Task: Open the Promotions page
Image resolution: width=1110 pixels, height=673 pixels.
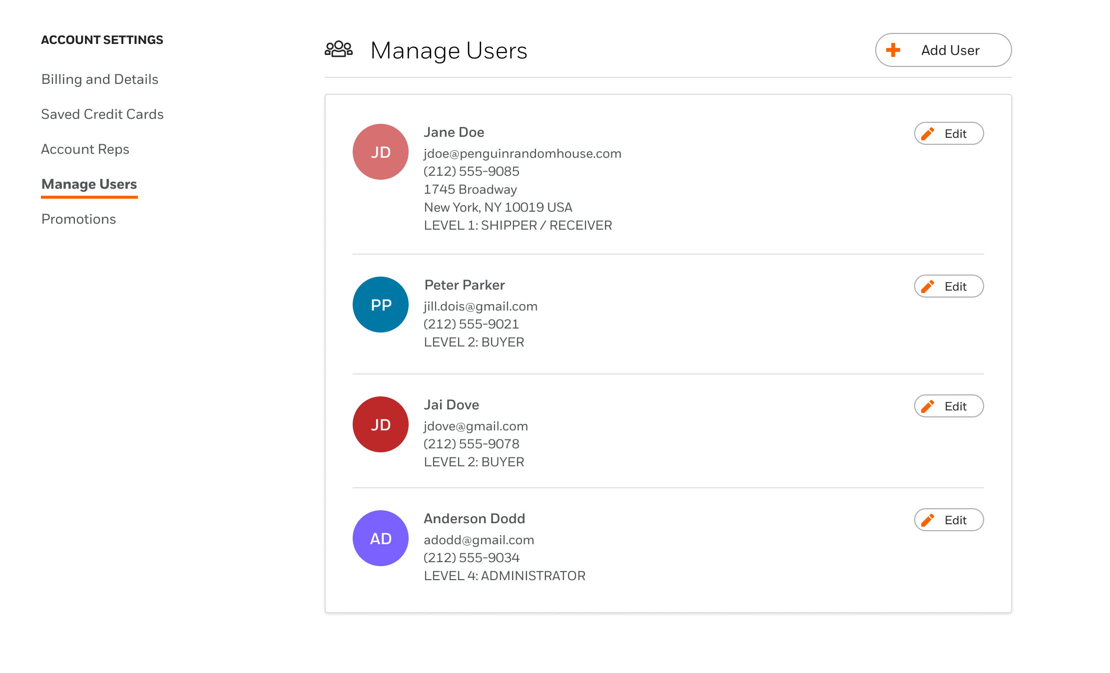Action: pyautogui.click(x=79, y=219)
